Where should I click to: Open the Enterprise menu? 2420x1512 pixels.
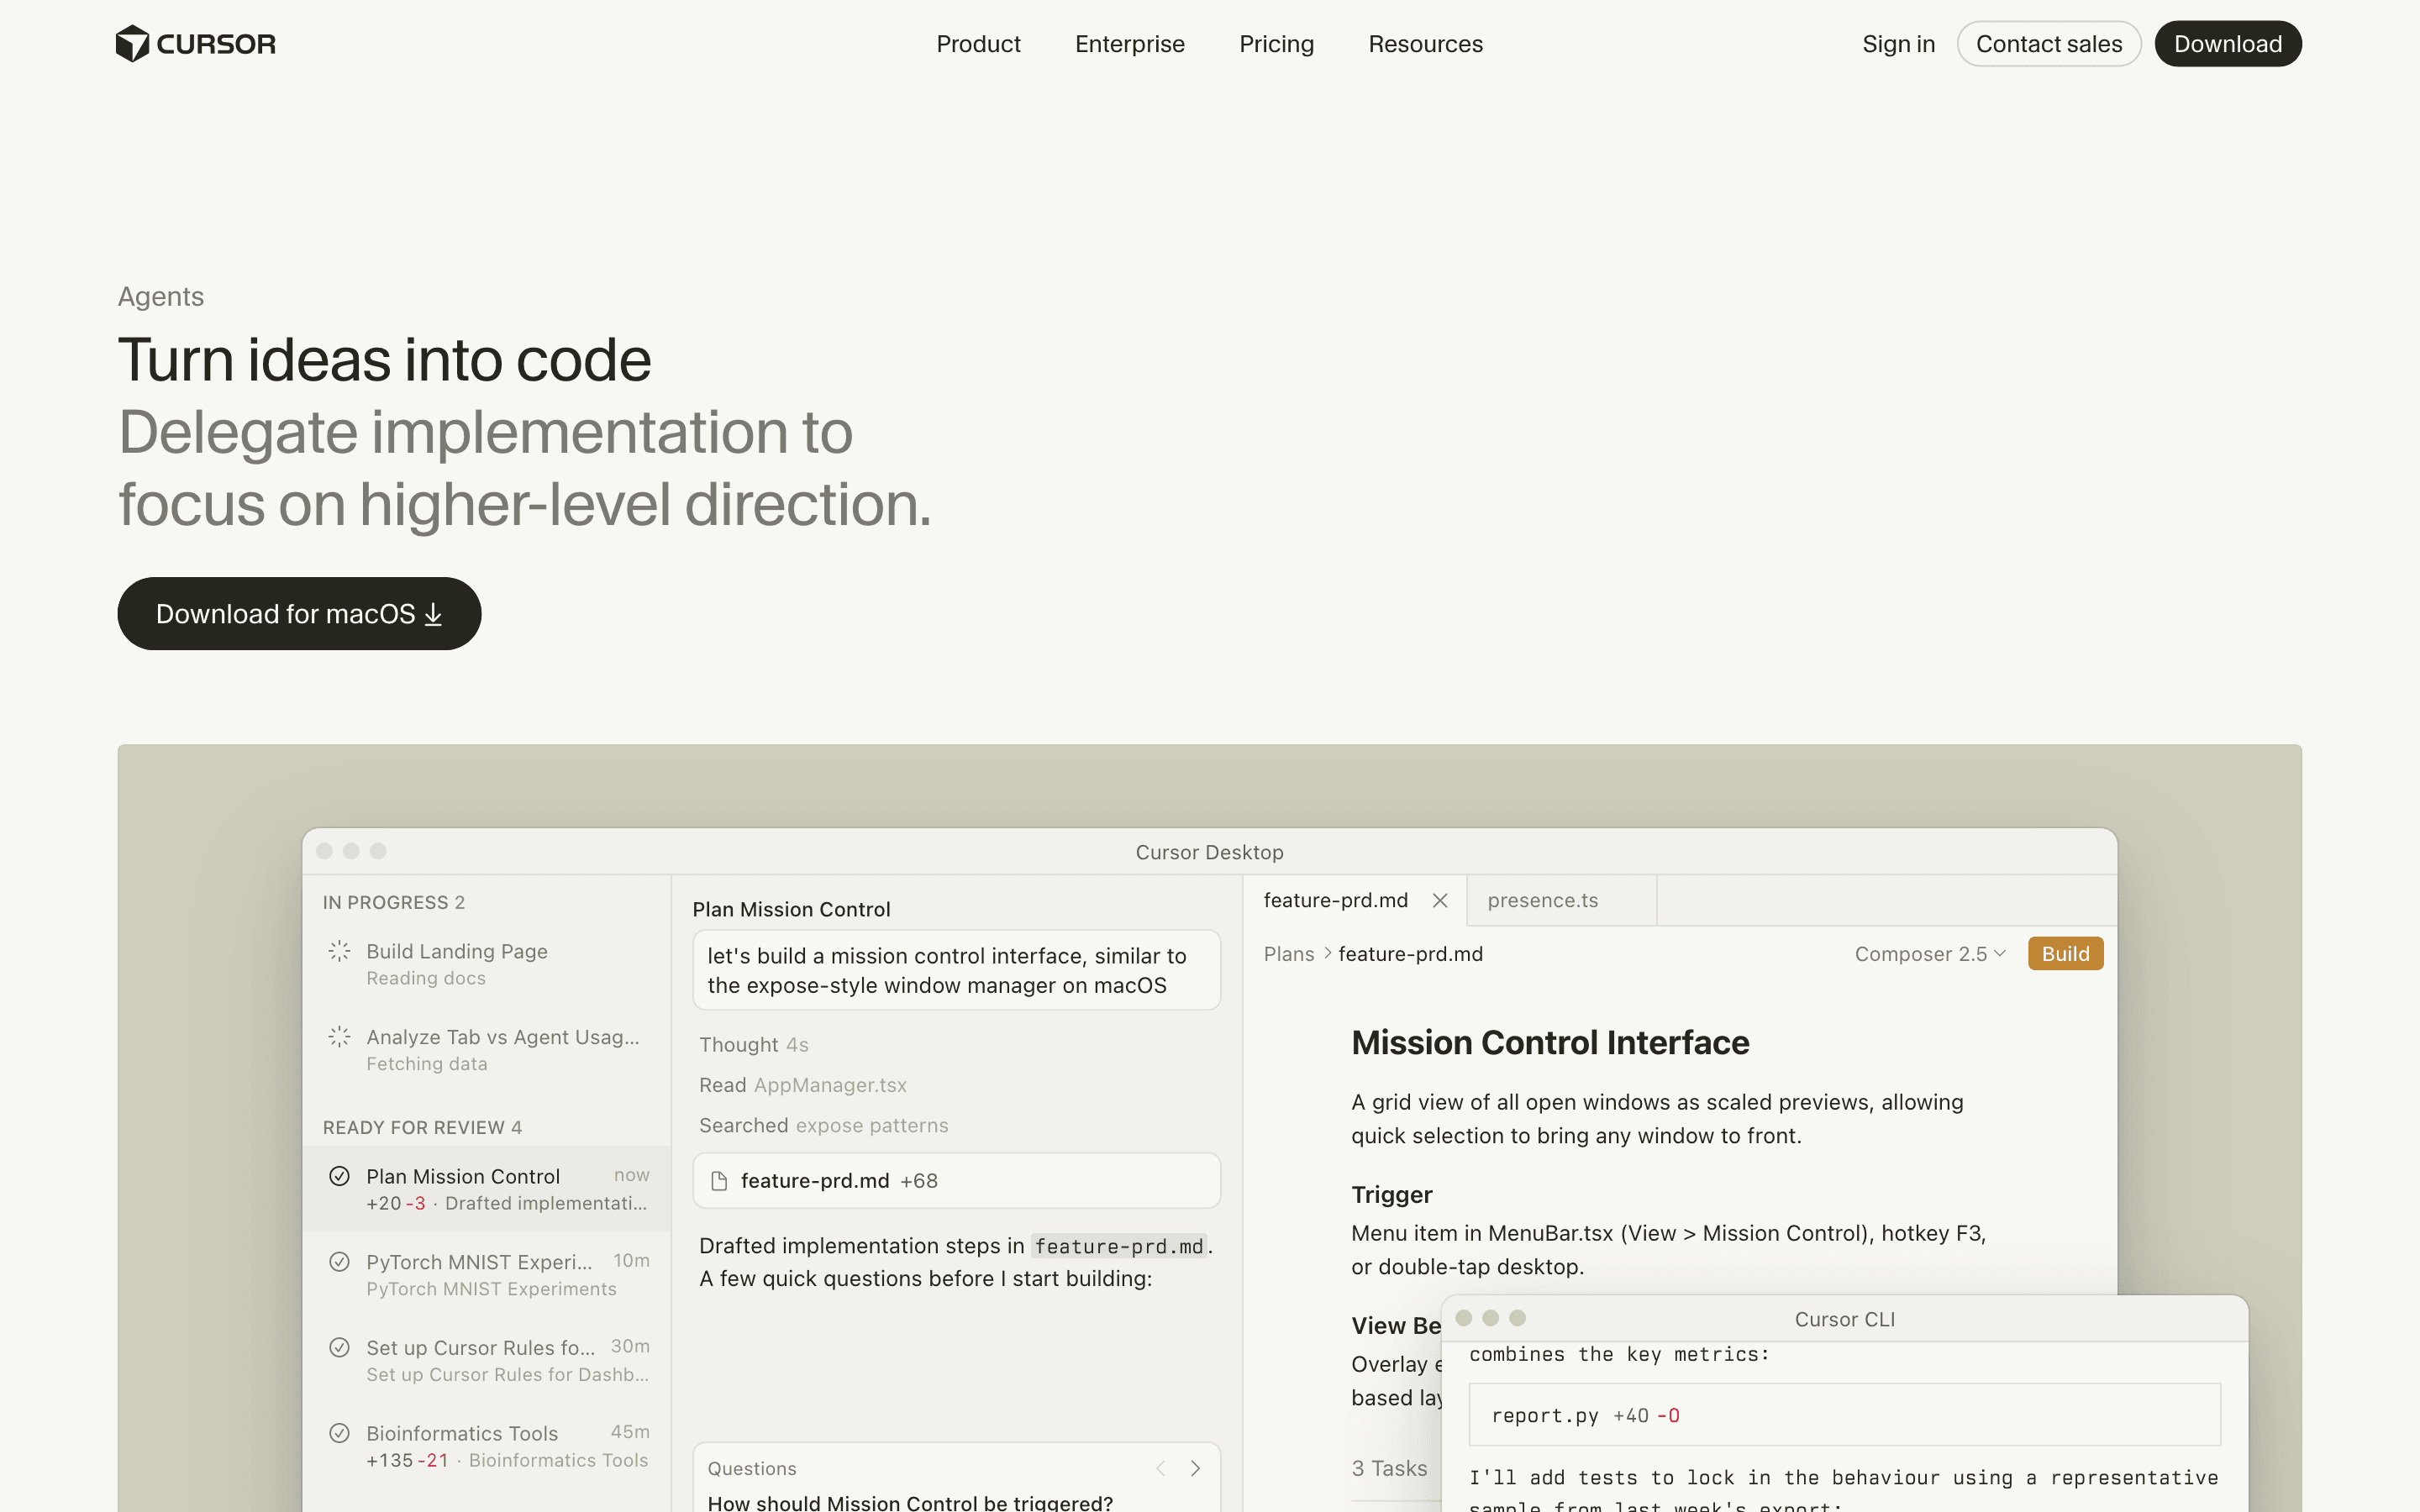(1129, 44)
